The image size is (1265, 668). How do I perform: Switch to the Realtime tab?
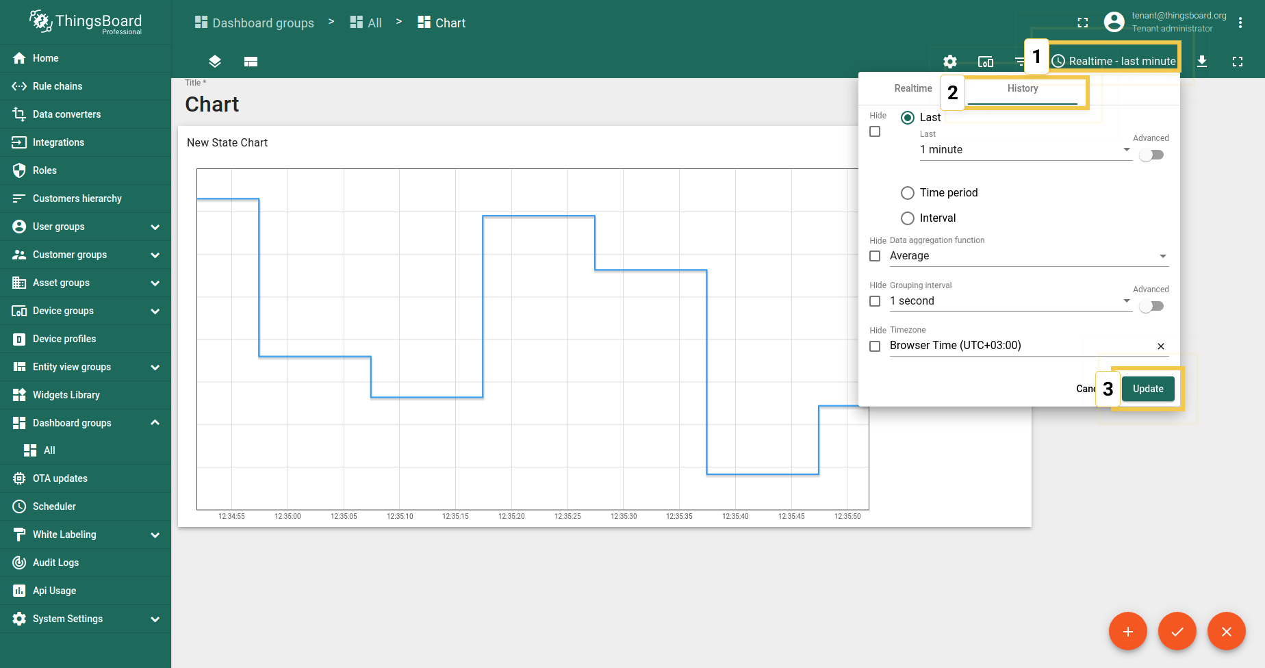pyautogui.click(x=913, y=88)
